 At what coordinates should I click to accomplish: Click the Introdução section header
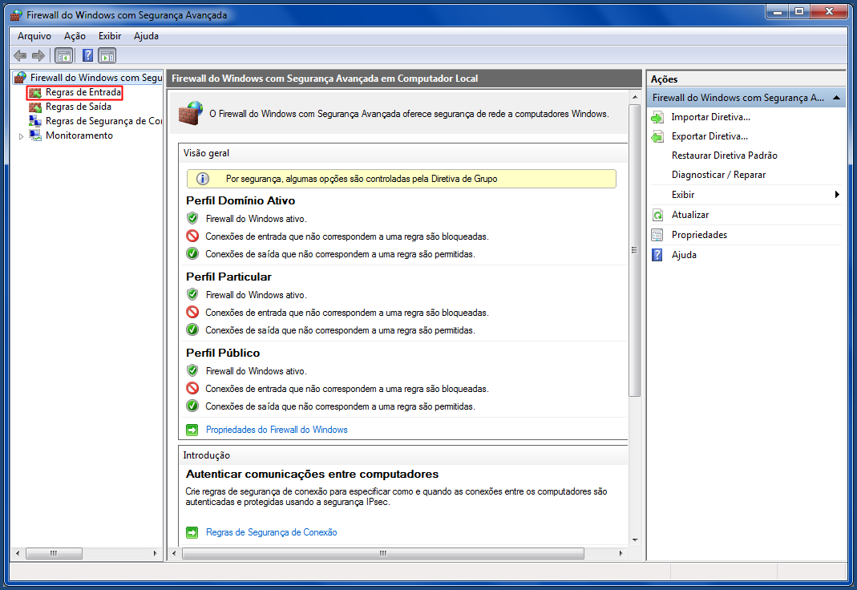click(207, 455)
